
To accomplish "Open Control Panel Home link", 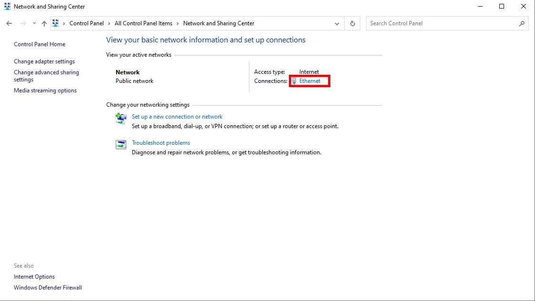I will pos(40,44).
